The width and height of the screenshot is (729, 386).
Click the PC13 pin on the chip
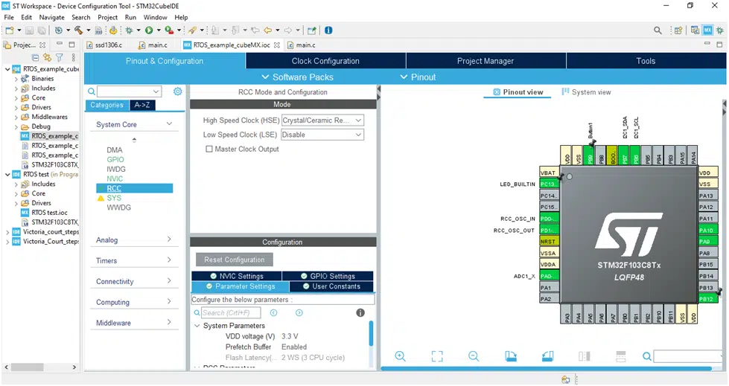[549, 184]
